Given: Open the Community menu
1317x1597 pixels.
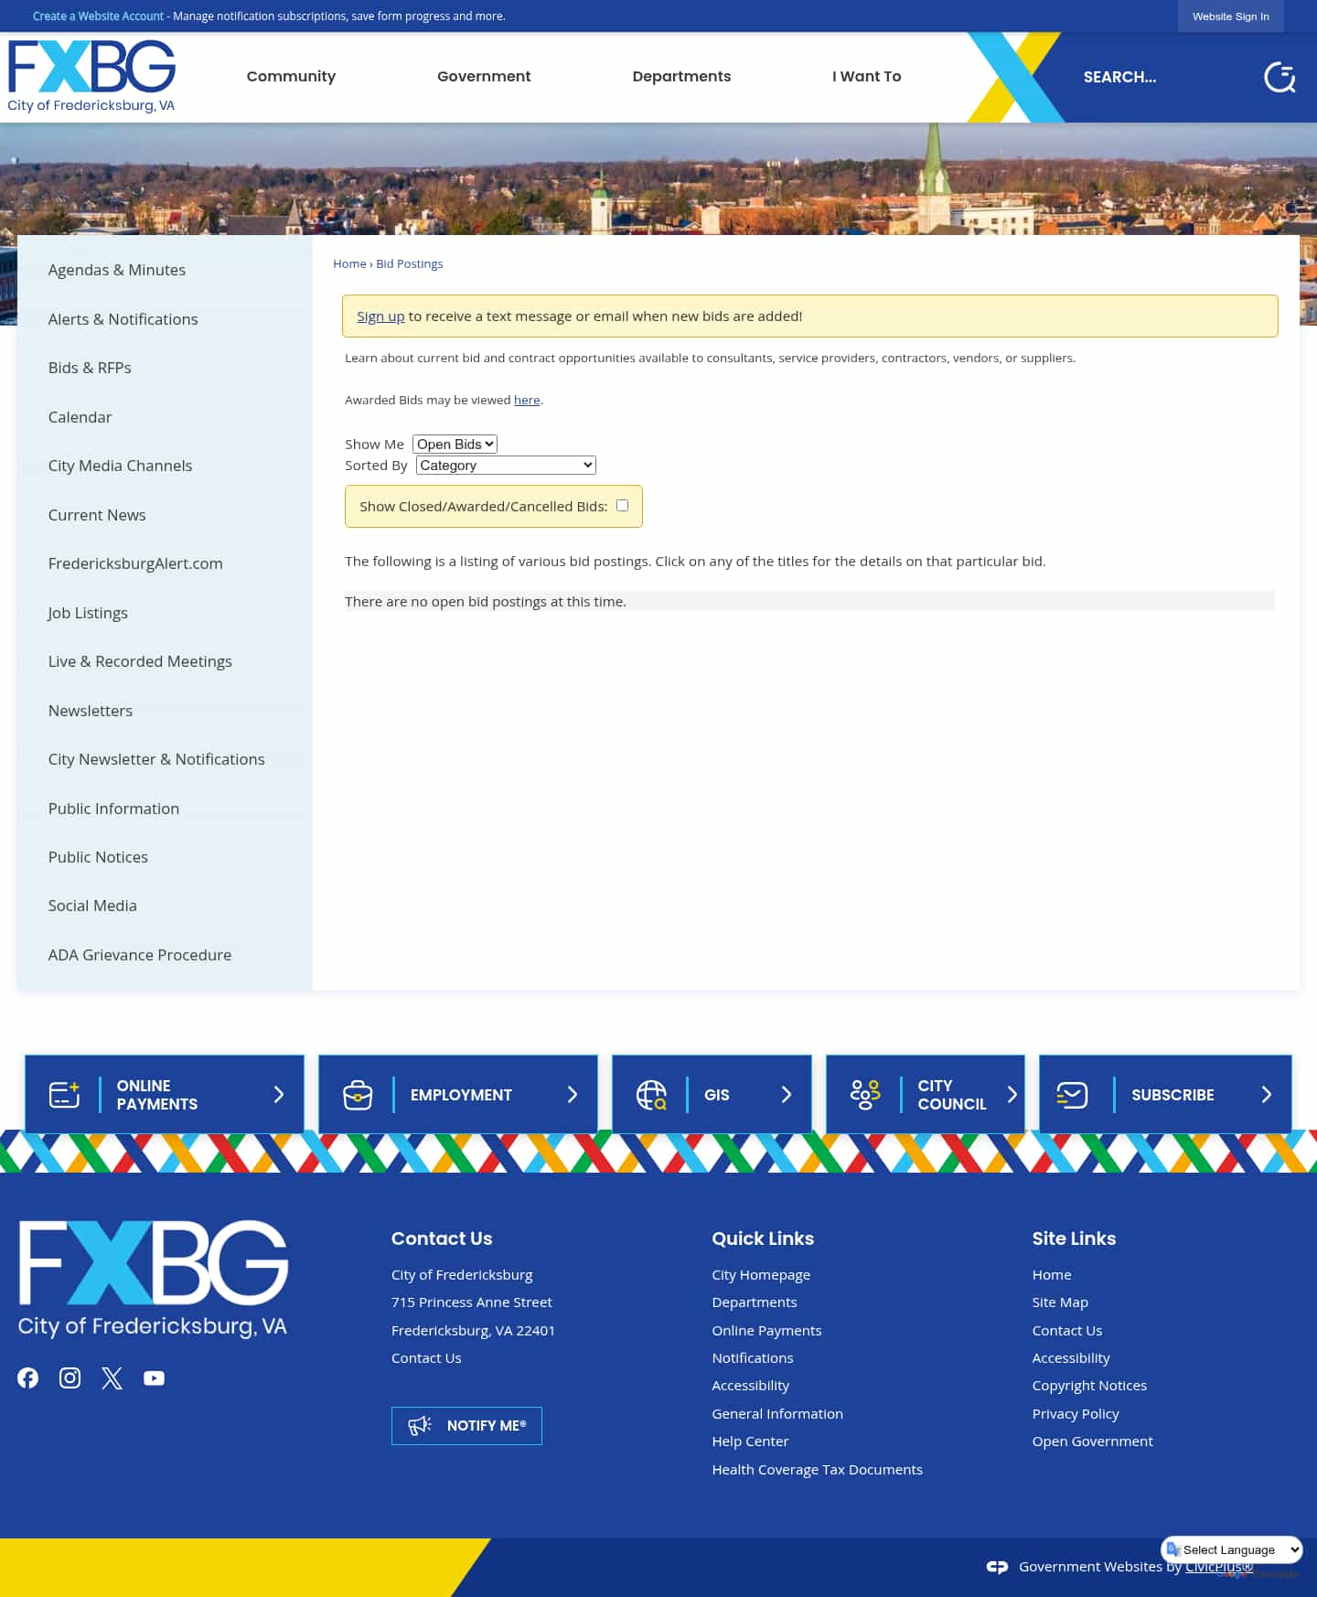Looking at the screenshot, I should click(291, 77).
